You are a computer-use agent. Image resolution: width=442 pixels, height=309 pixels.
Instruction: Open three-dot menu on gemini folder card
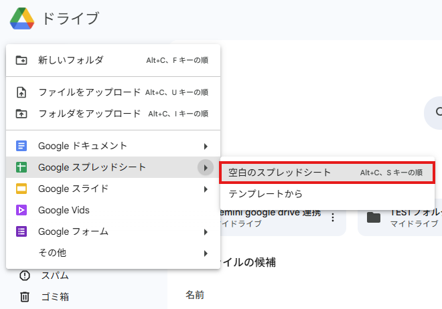(x=333, y=217)
